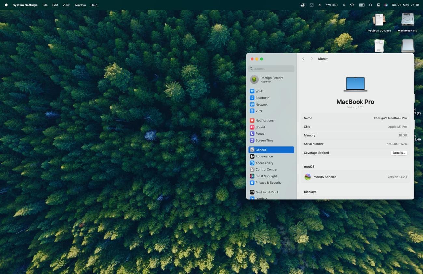The width and height of the screenshot is (423, 274).
Task: Open Creative Cloud menu bar icon
Action: (303, 5)
